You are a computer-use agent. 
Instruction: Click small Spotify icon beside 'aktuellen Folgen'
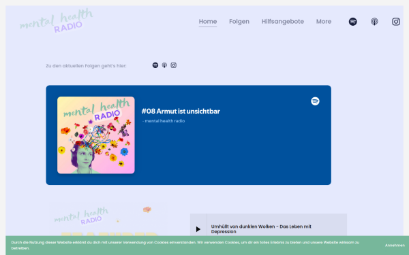(155, 65)
